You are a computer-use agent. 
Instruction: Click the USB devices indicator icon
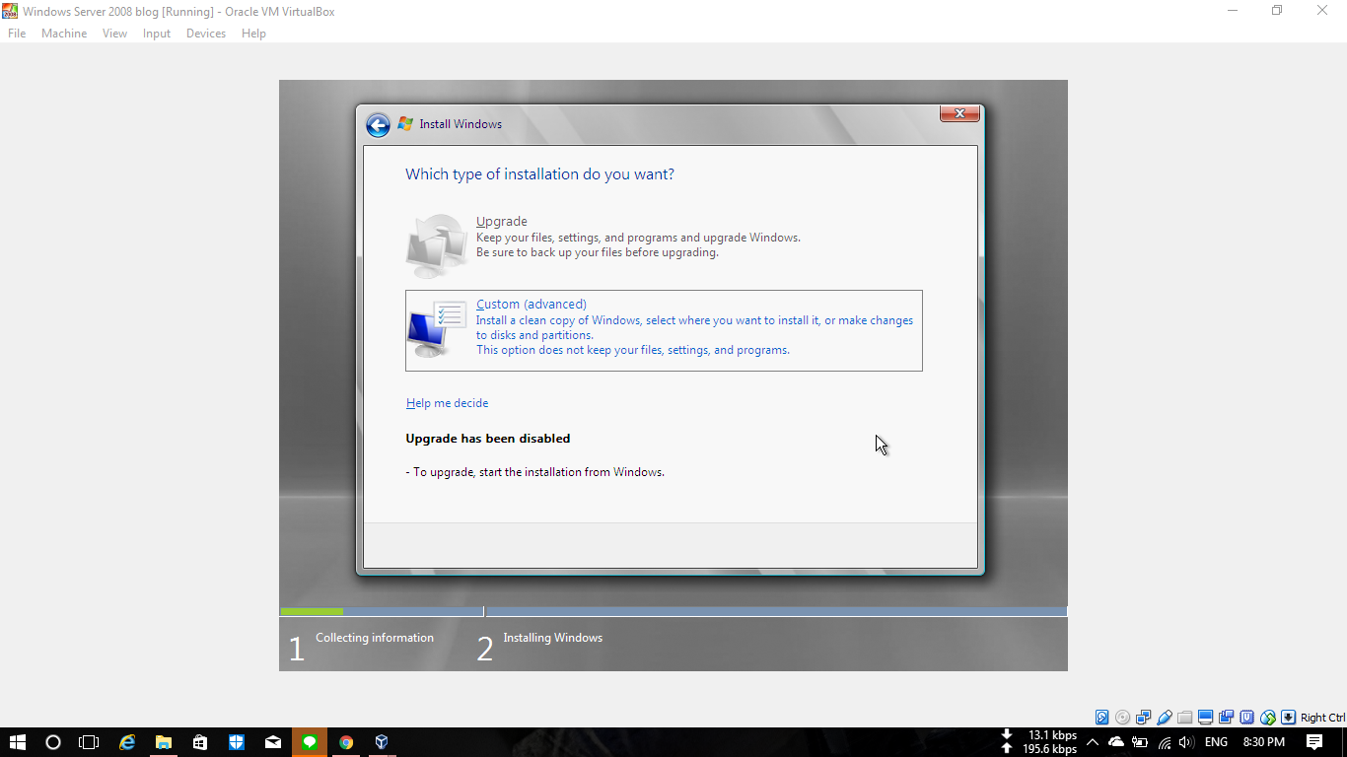pyautogui.click(x=1165, y=718)
